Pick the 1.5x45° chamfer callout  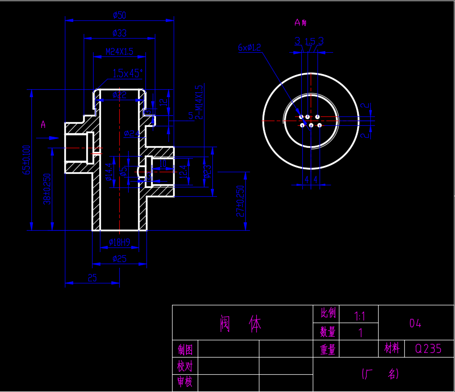click(128, 73)
